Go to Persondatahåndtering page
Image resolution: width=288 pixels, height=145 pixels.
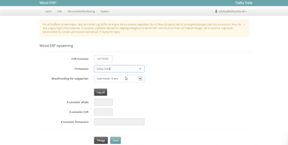[x=81, y=11]
